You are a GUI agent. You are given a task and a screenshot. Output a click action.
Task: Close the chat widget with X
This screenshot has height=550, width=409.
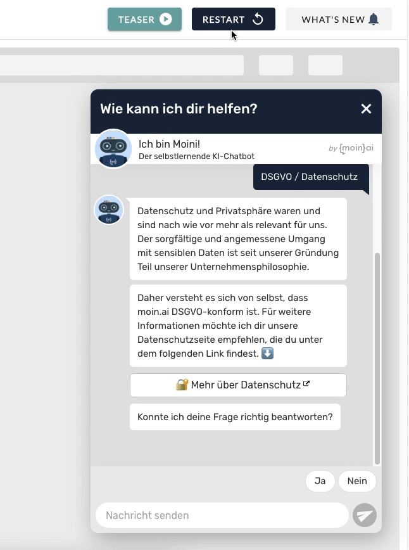(x=366, y=109)
